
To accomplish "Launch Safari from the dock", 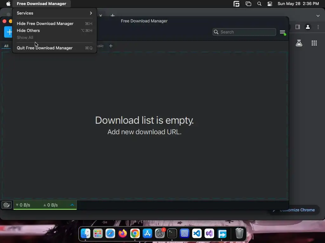I will click(x=110, y=234).
